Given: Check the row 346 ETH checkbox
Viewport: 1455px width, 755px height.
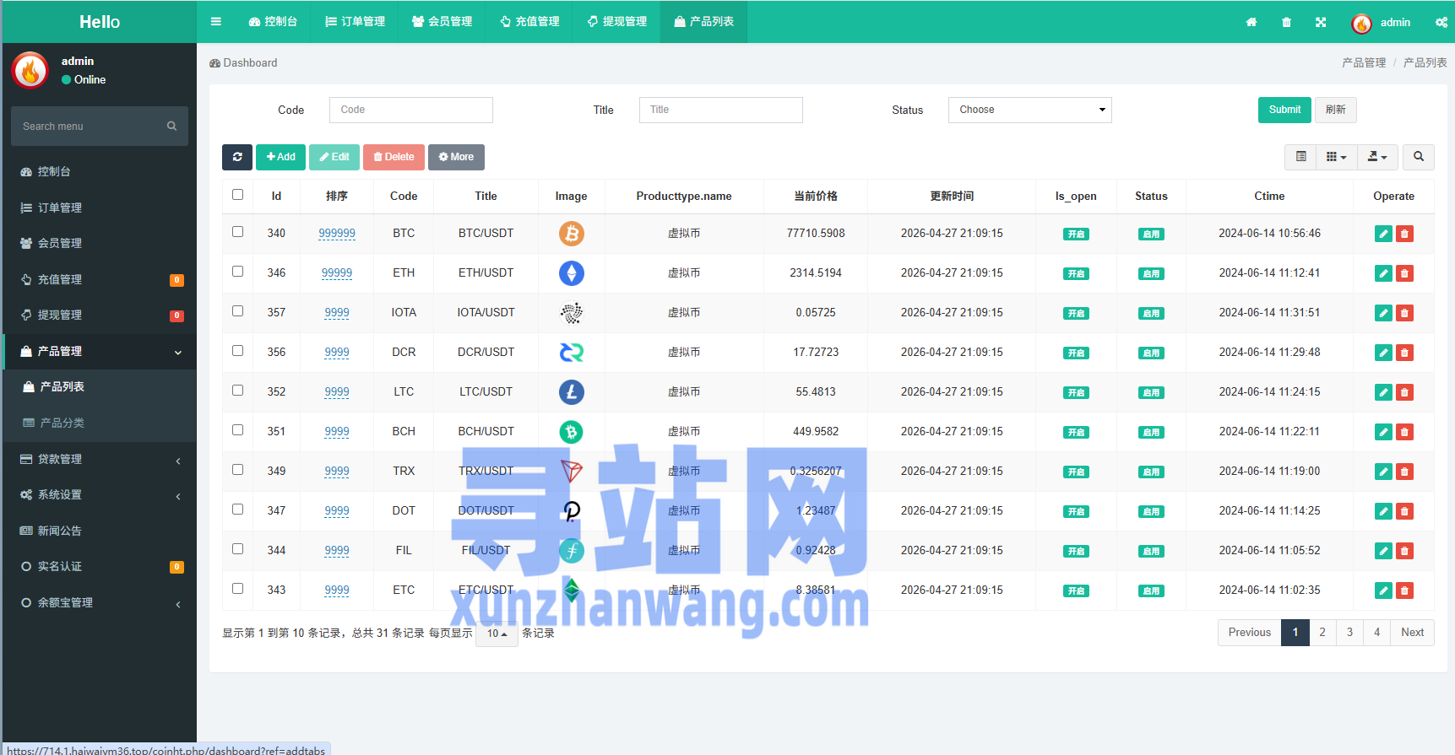Looking at the screenshot, I should (x=237, y=272).
